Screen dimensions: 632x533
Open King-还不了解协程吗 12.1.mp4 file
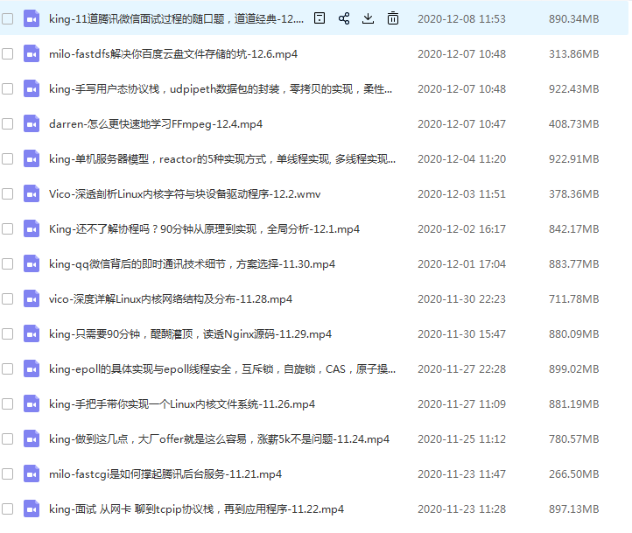[204, 229]
